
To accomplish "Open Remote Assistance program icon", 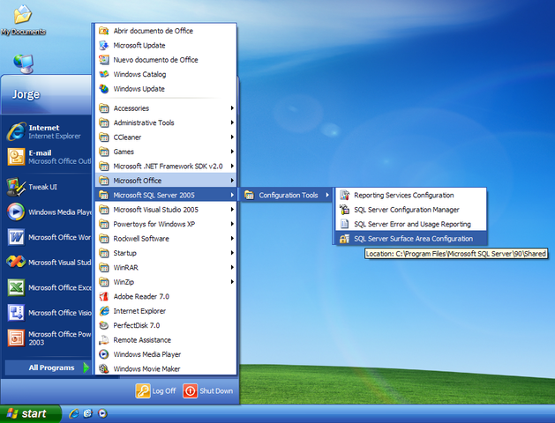I will (x=104, y=340).
